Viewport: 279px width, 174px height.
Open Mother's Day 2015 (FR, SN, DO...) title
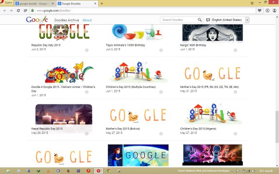[x=209, y=87]
